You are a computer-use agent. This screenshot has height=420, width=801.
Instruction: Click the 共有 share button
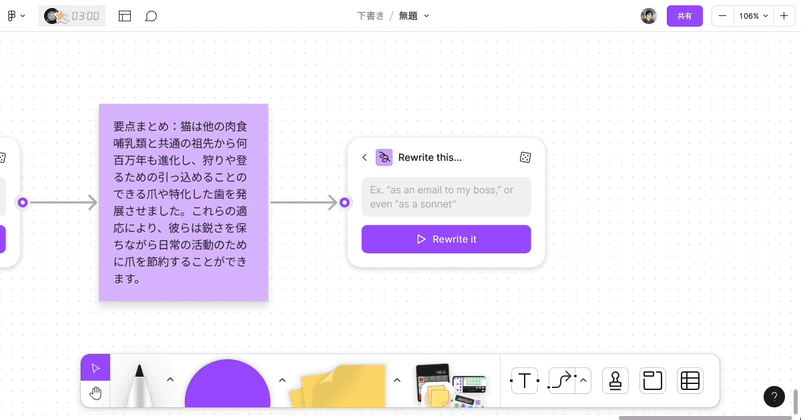pos(685,15)
